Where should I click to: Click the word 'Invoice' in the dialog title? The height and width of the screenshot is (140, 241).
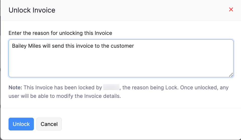[44, 10]
